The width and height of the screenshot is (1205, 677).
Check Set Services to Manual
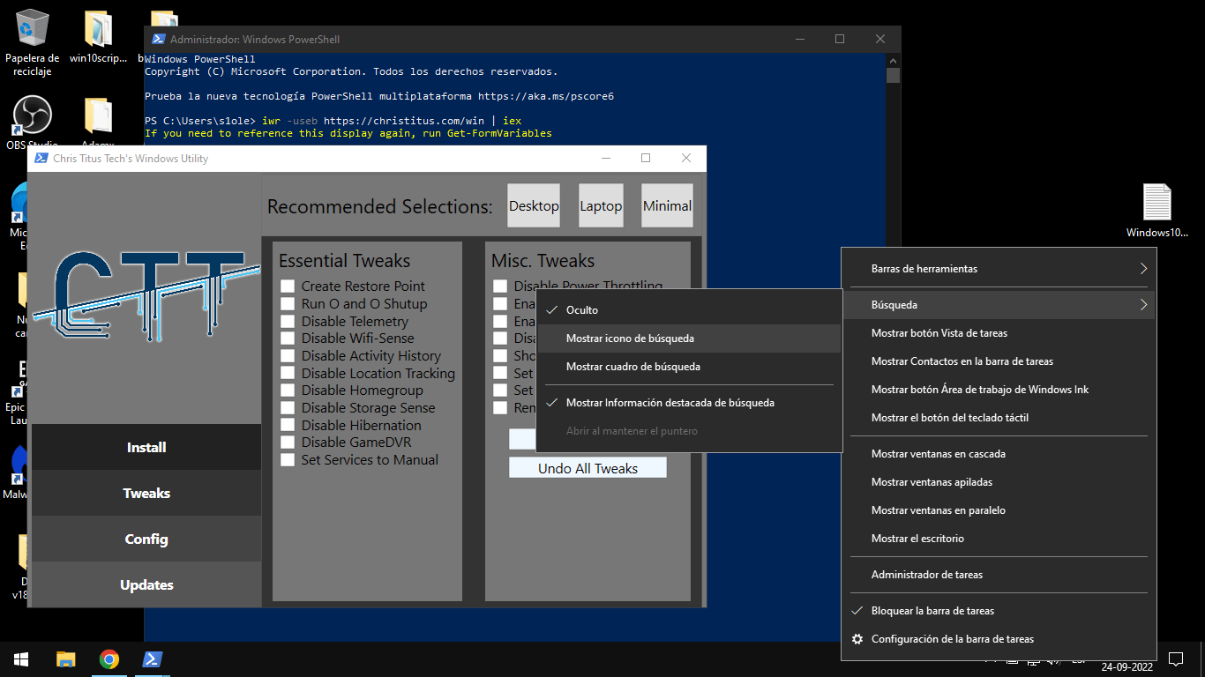pos(288,459)
